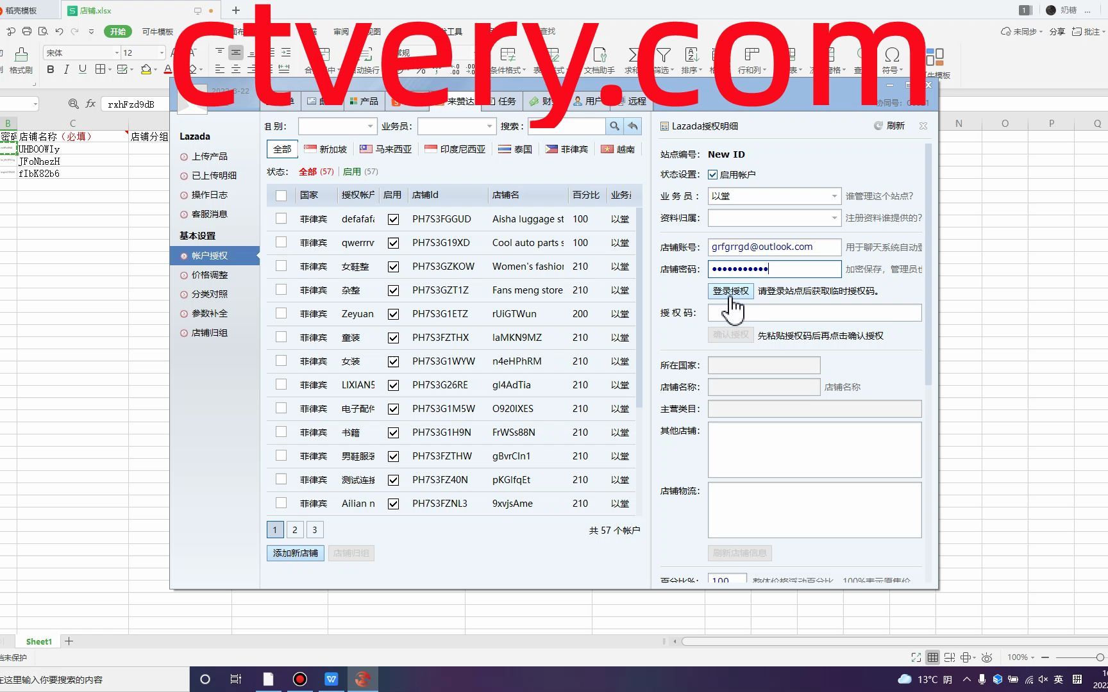Image resolution: width=1108 pixels, height=692 pixels.
Task: Click the search magnifier button in Lazada panel
Action: click(x=614, y=126)
